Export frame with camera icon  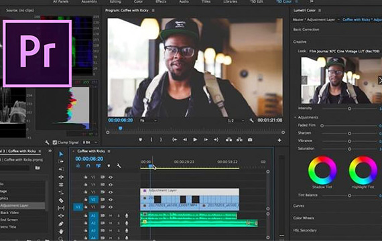coord(250,140)
